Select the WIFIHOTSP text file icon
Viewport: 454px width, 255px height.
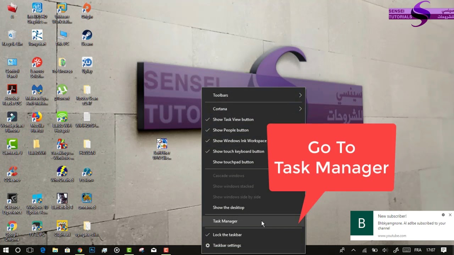click(87, 120)
